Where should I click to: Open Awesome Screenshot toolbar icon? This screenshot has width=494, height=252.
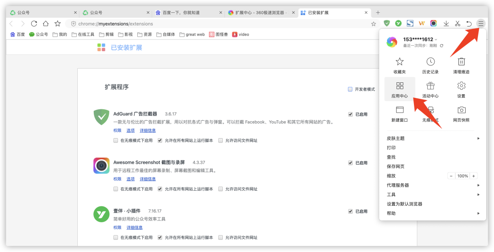coord(434,23)
